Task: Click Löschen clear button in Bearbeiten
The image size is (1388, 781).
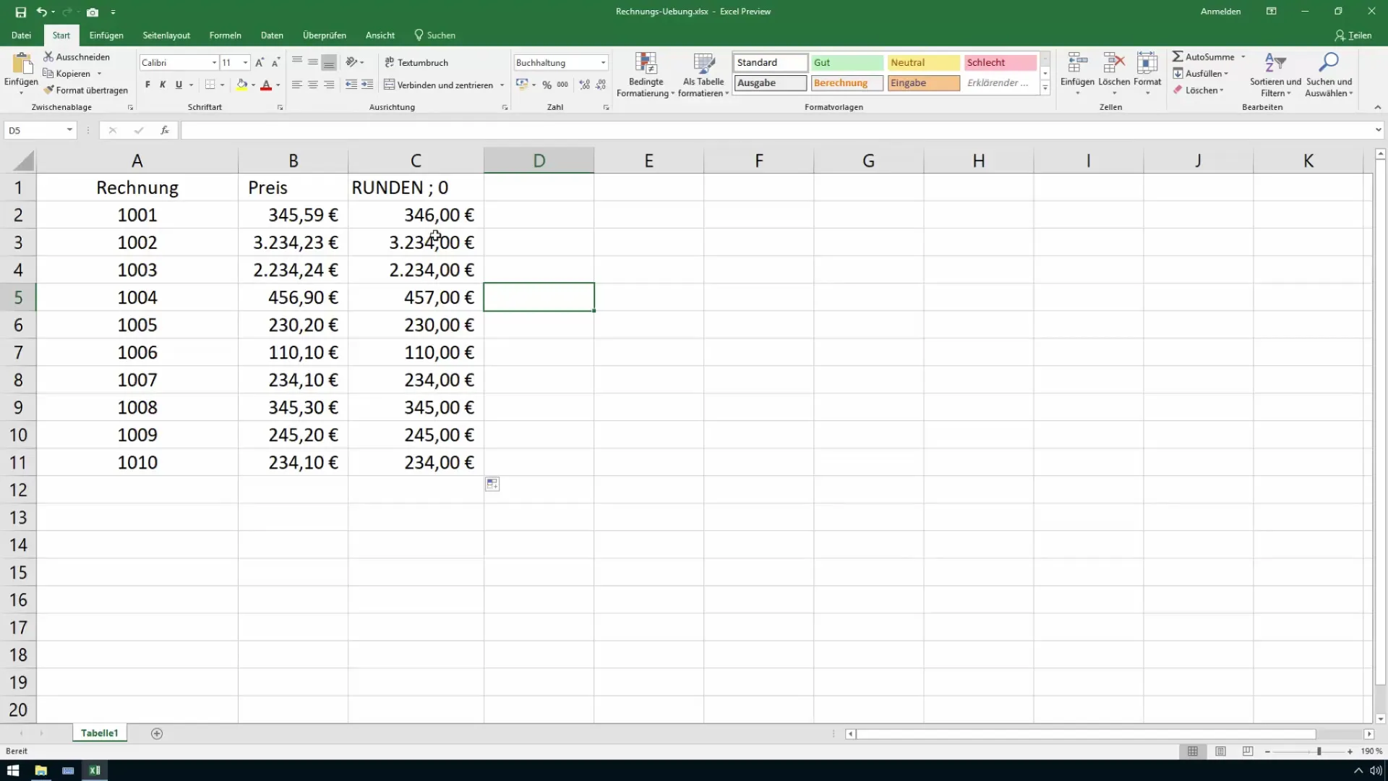Action: [1199, 90]
